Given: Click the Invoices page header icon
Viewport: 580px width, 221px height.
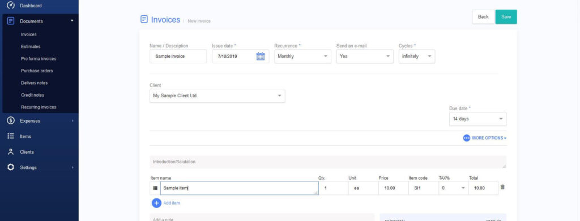Looking at the screenshot, I should (144, 19).
